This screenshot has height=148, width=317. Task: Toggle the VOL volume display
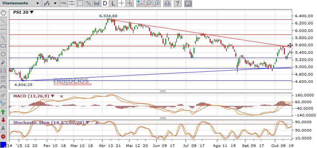63,4
